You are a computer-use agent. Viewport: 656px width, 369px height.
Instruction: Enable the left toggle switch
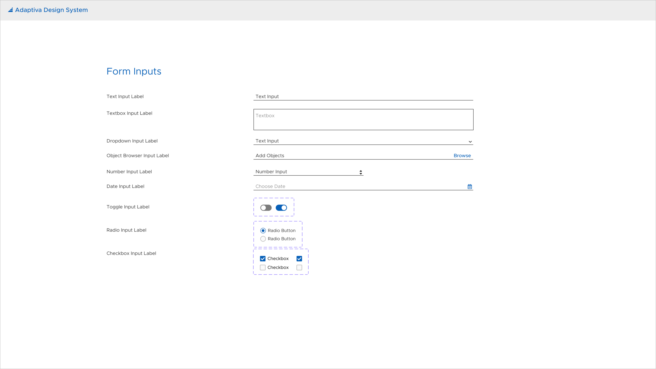[266, 208]
